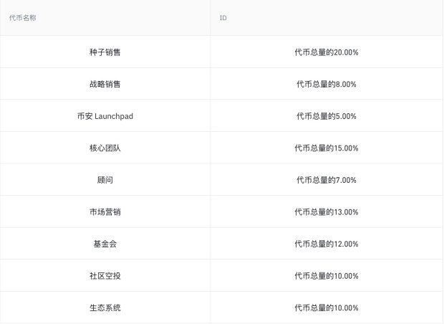Click the 代币名称 column header
The image size is (444, 324).
point(23,18)
